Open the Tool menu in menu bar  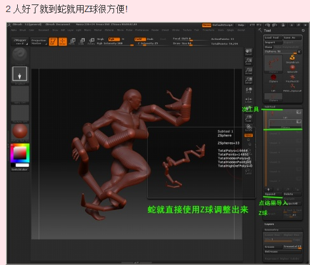197,30
